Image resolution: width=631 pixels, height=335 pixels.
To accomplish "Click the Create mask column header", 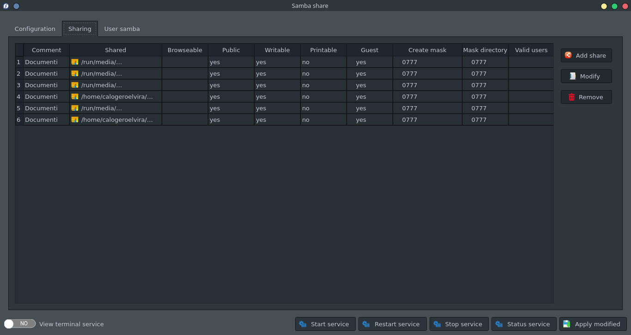I will [427, 50].
